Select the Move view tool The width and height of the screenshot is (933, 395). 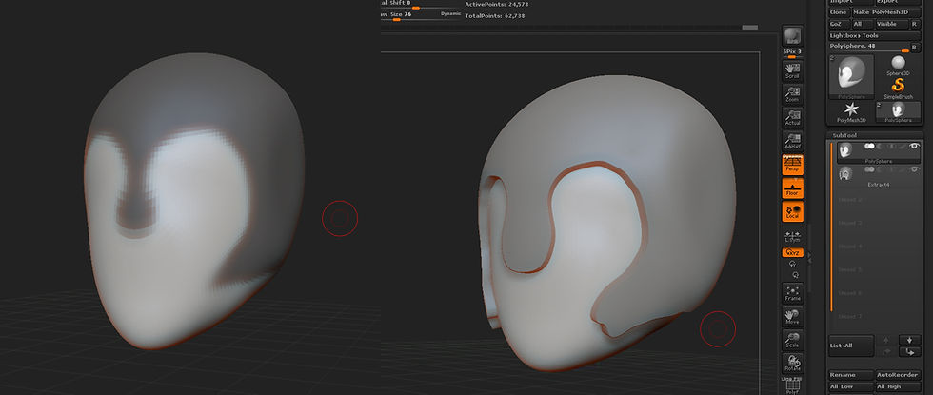[x=792, y=316]
